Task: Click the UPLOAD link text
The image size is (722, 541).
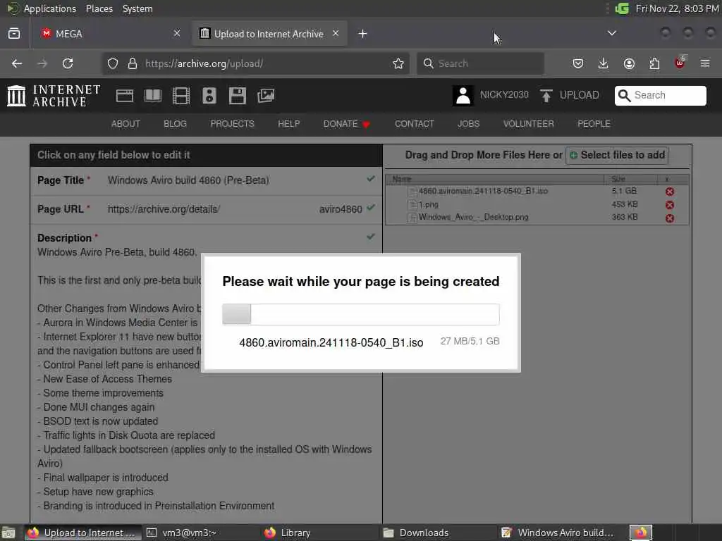Action: coord(580,95)
